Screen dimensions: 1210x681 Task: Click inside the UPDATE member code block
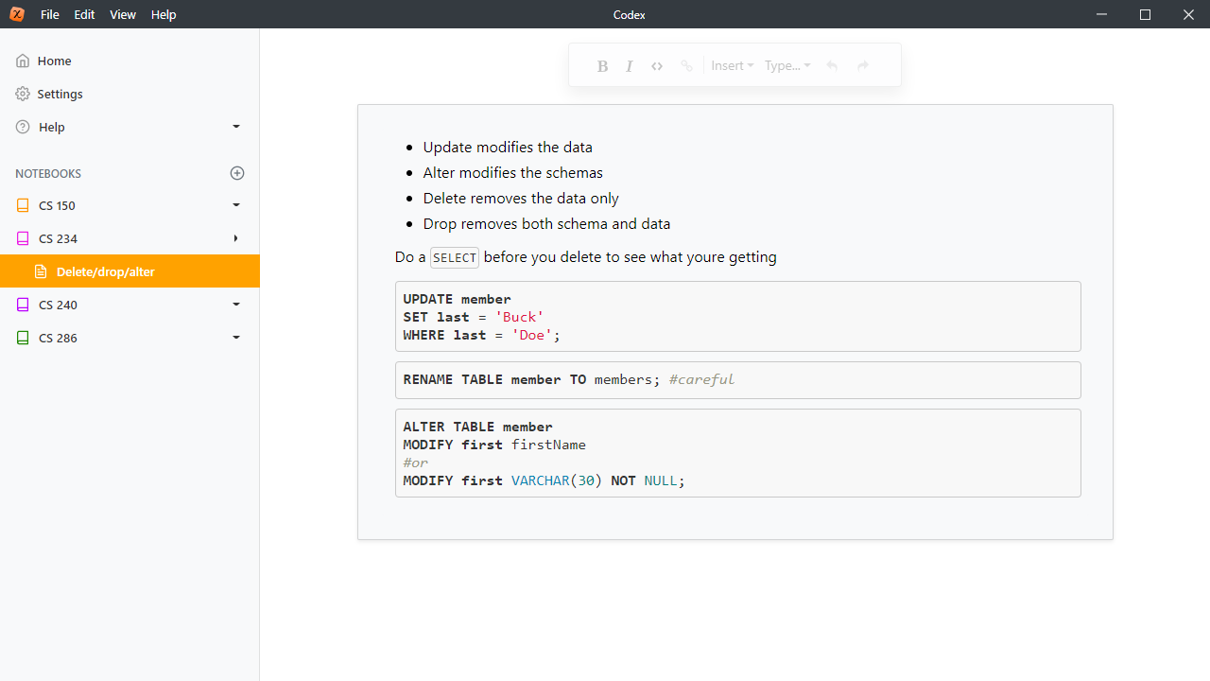click(x=737, y=317)
